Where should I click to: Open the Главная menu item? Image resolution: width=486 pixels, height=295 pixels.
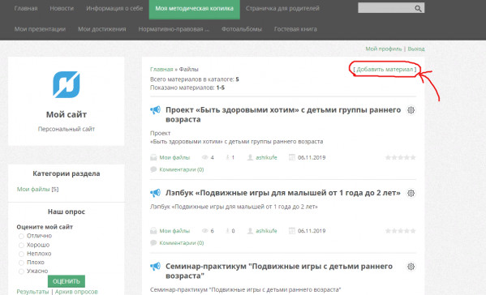pyautogui.click(x=26, y=8)
